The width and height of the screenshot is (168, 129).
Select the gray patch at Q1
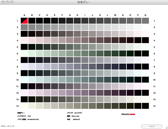point(145,21)
